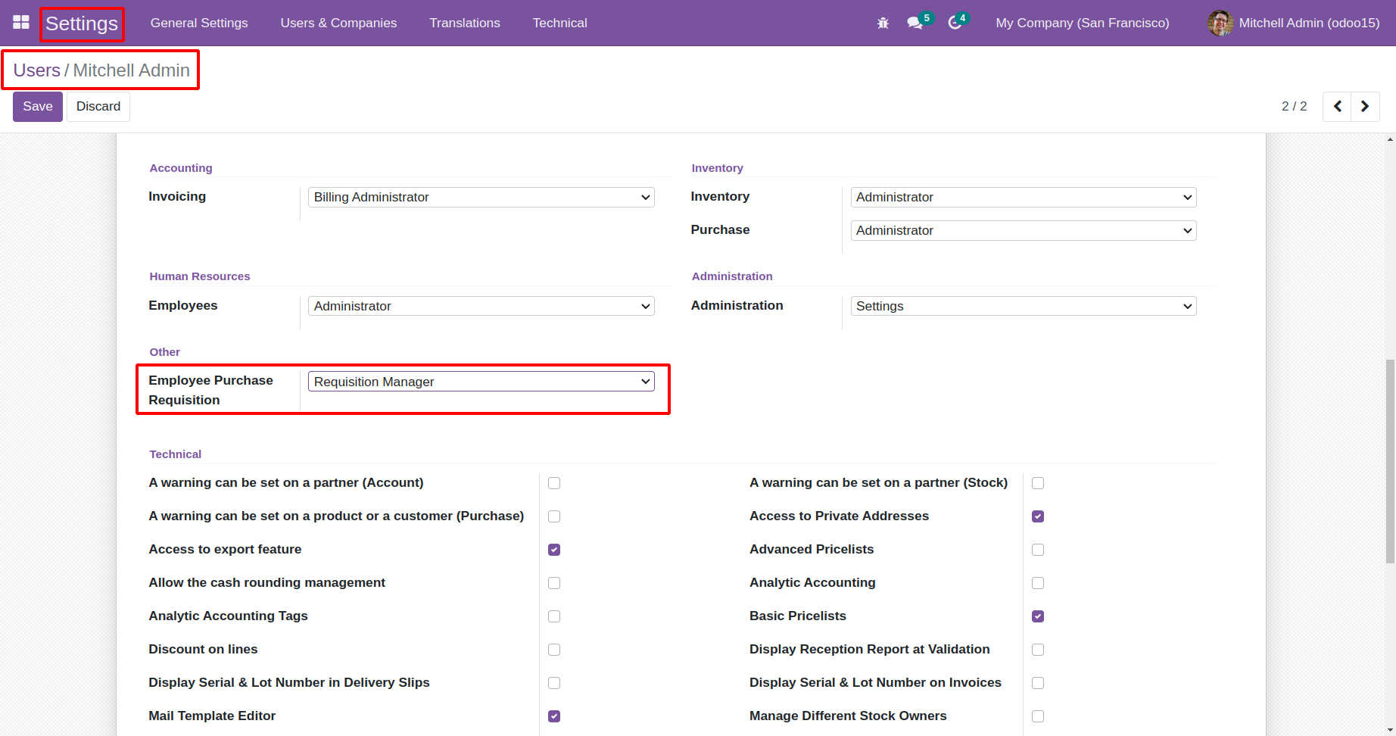The image size is (1396, 736).
Task: Open Employees access level dropdown
Action: click(x=481, y=306)
